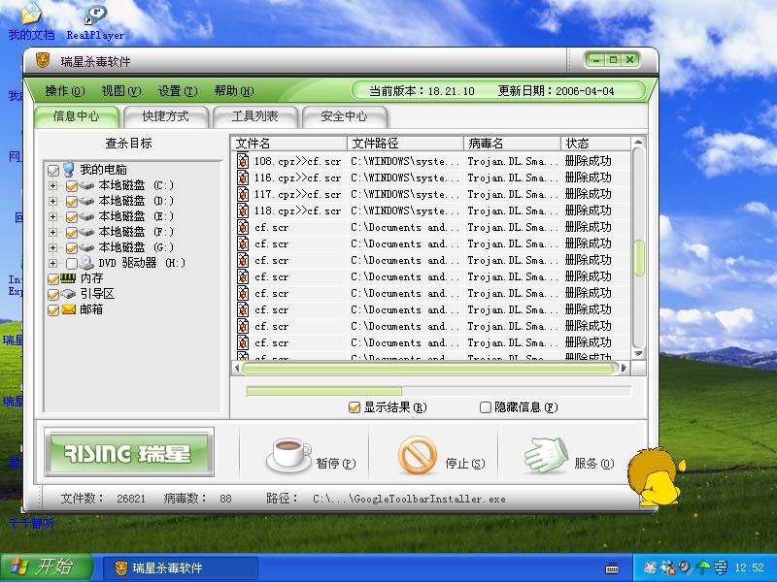Screen dimensions: 777x582
Task: Click the keyboard language bar icon in taskbar
Action: pos(612,567)
